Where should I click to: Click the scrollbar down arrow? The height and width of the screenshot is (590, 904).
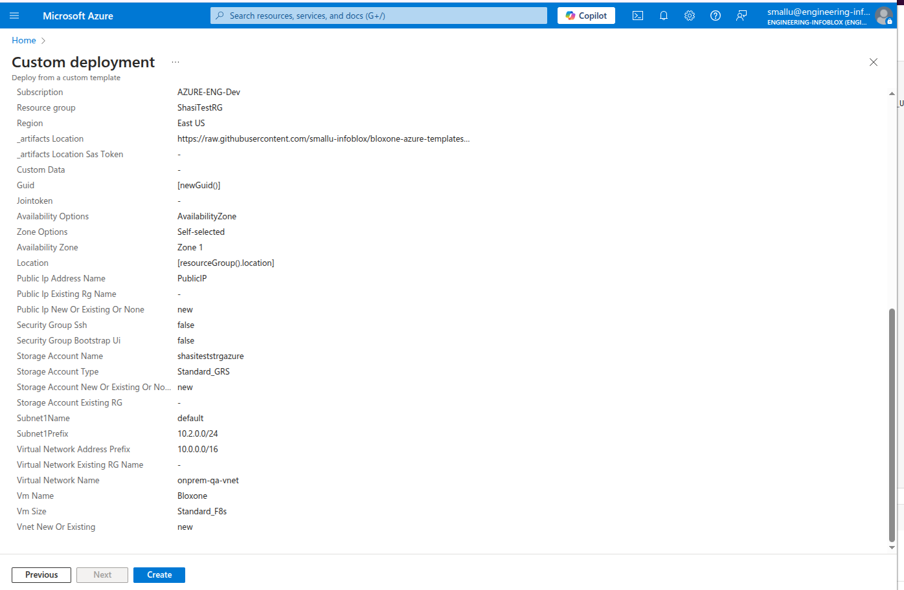point(892,547)
